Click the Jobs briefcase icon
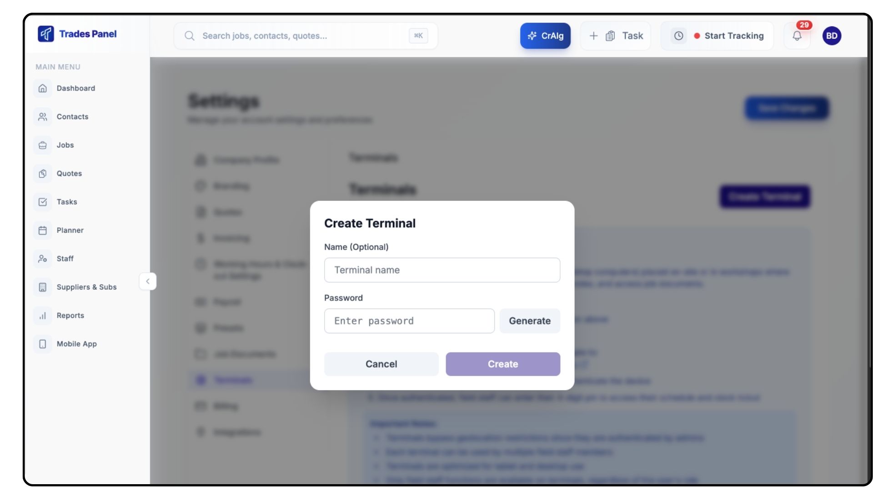 tap(43, 145)
